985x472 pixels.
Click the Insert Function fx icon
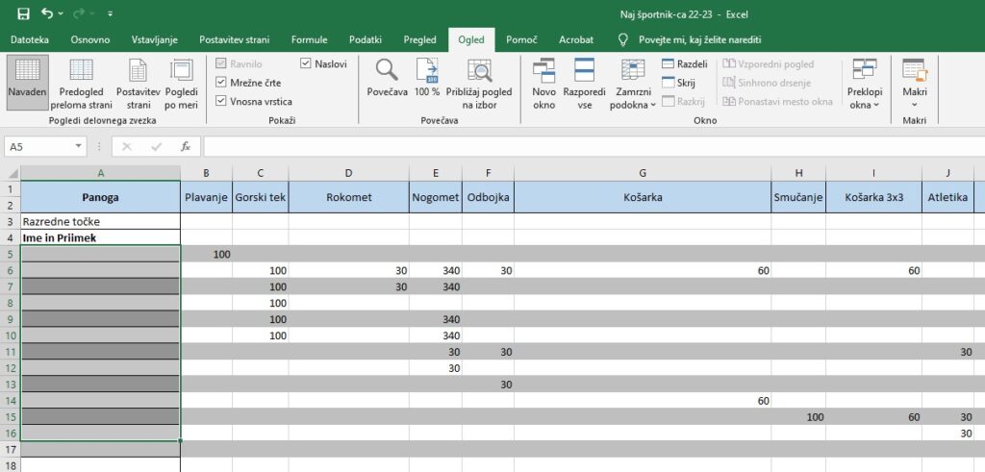pos(186,146)
